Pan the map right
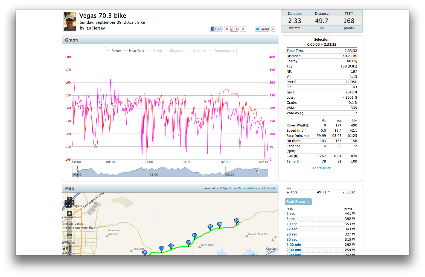This screenshot has height=277, width=425. pyautogui.click(x=73, y=202)
